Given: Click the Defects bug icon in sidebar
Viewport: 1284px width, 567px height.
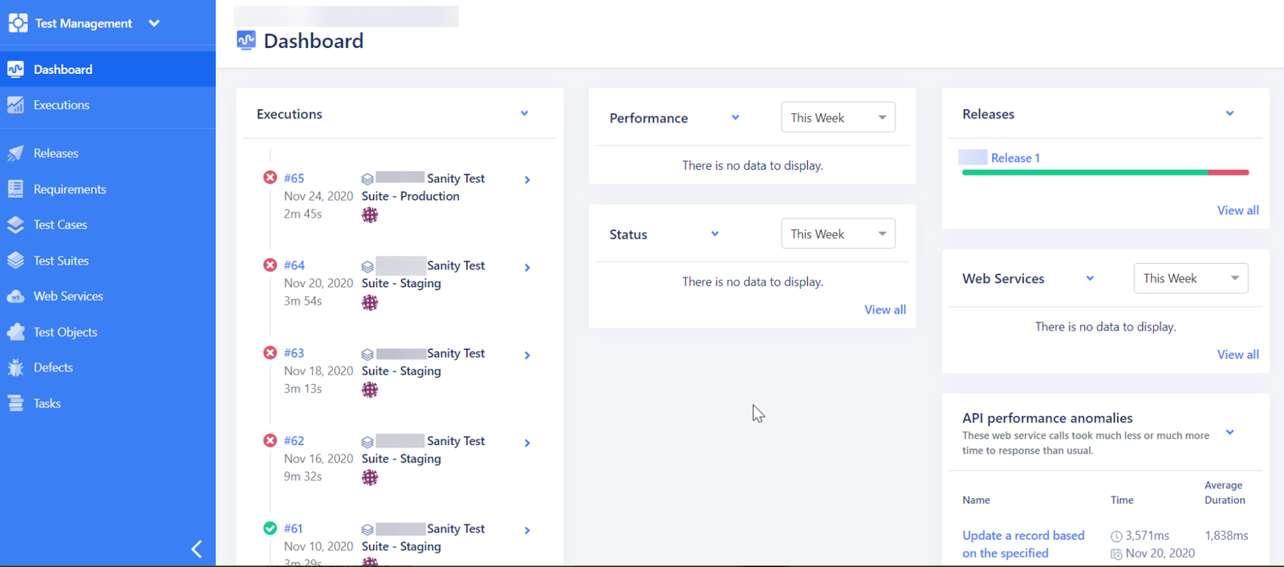Looking at the screenshot, I should point(15,368).
